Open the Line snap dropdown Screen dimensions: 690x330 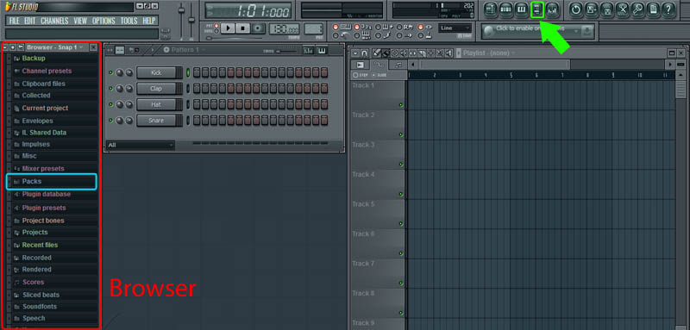[455, 28]
